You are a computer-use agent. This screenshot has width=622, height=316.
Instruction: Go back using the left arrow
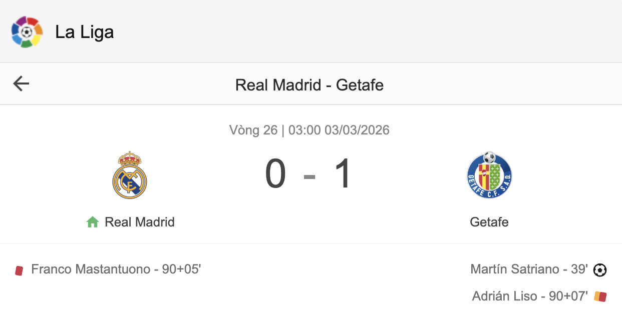[21, 84]
